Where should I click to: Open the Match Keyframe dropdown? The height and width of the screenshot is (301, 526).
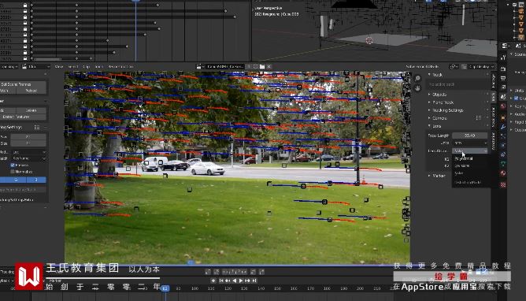coord(28,158)
